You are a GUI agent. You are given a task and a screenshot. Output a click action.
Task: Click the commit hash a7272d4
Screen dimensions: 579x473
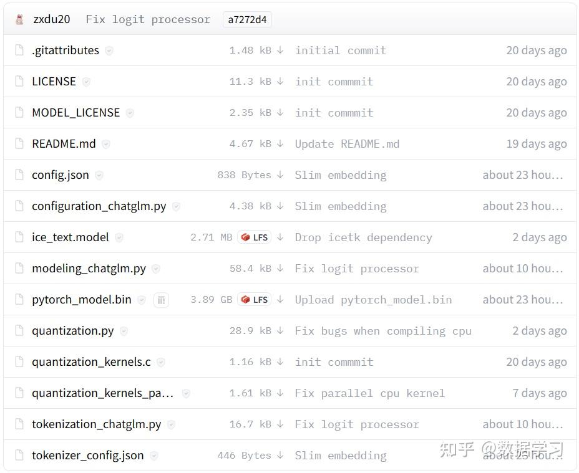[x=247, y=19]
